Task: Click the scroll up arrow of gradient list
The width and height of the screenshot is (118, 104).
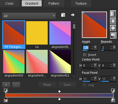Action: tap(74, 22)
